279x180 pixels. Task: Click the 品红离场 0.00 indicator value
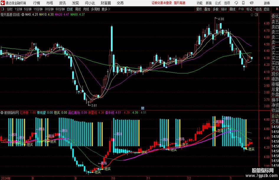coord(78,113)
